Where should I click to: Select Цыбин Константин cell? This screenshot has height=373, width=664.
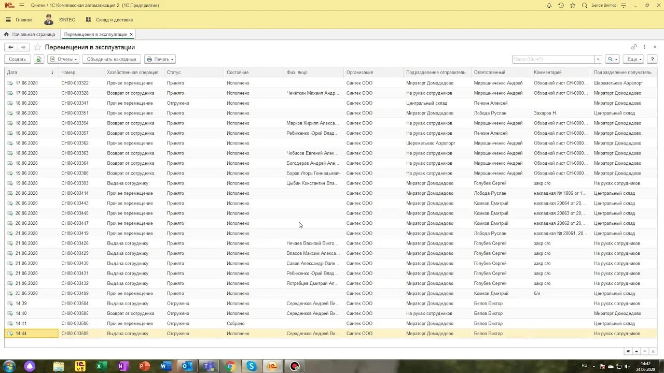point(313,183)
